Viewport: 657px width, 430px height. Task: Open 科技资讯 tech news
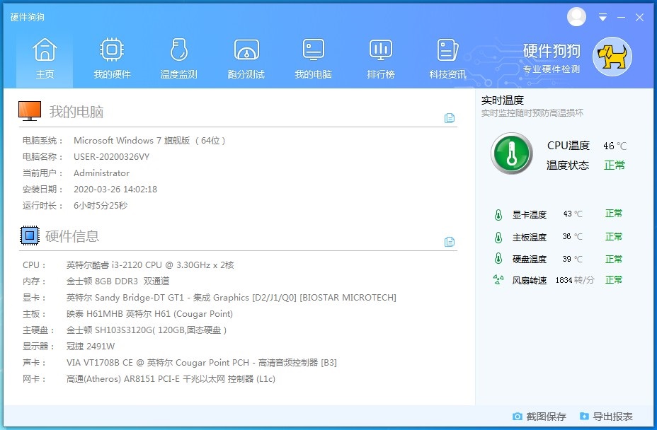pyautogui.click(x=447, y=58)
